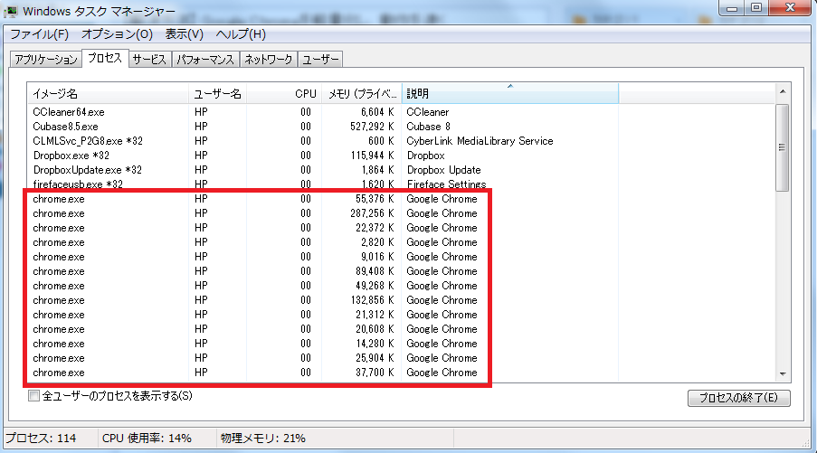Open the オプション(O) menu
Screen dimensions: 817x453
pos(118,34)
